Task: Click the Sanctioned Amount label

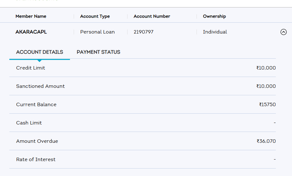Action: tap(40, 86)
